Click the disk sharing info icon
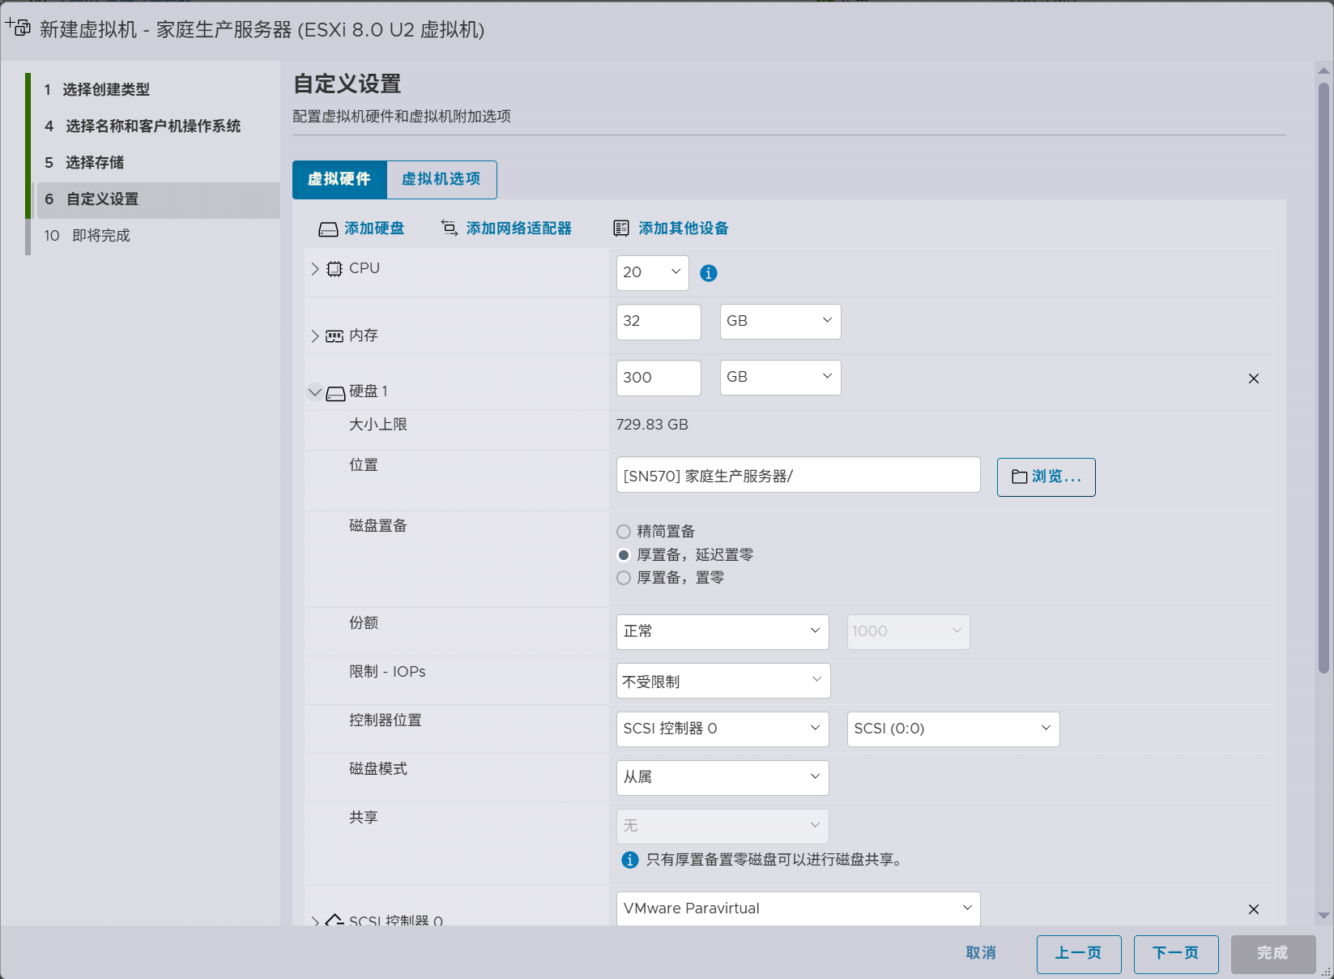 pyautogui.click(x=629, y=860)
